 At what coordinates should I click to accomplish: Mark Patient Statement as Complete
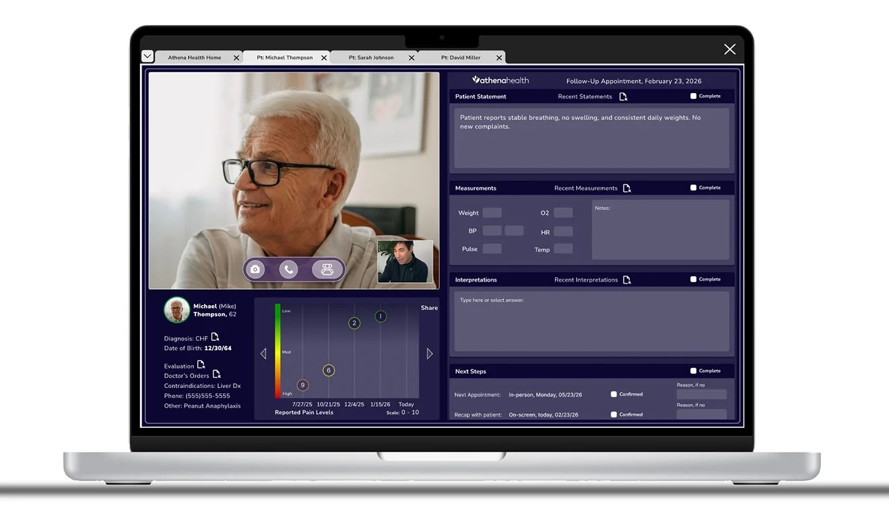coord(693,96)
